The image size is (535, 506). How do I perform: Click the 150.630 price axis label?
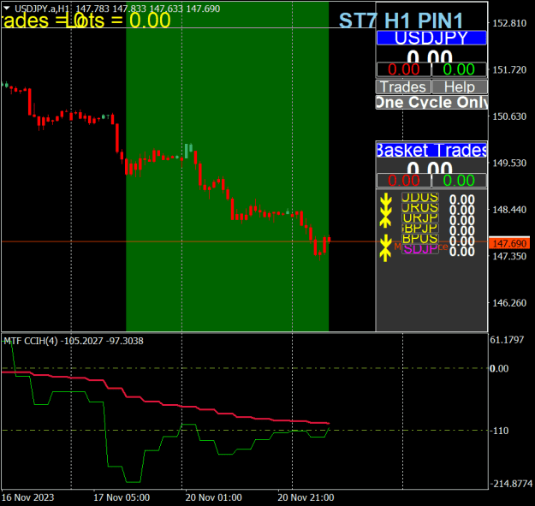tap(509, 116)
